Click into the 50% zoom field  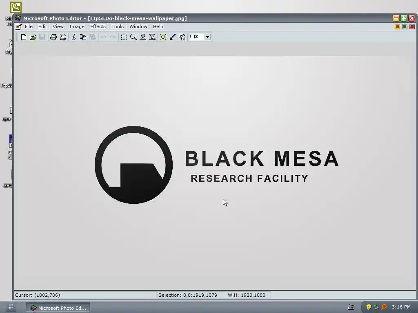(x=196, y=37)
